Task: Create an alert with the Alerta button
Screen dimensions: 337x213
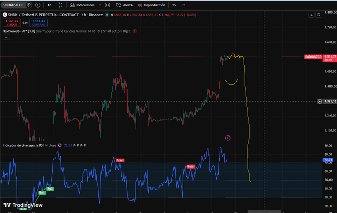Action: pos(125,5)
